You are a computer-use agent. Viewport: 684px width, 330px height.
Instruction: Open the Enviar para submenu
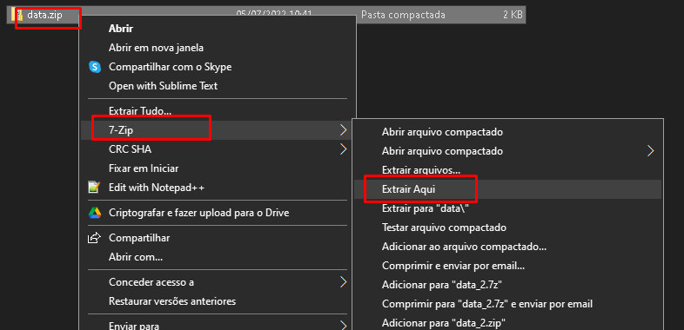(215, 325)
